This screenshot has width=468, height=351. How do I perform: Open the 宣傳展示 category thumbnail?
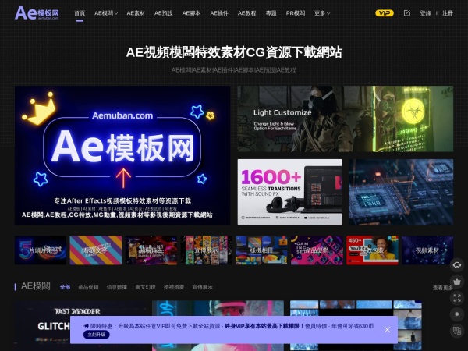pos(206,250)
